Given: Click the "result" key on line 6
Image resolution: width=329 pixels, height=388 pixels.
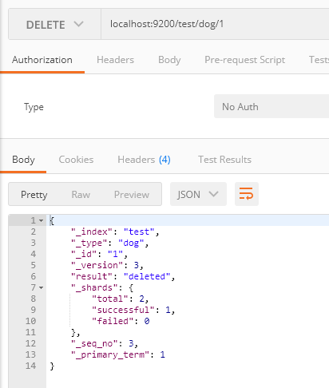Looking at the screenshot, I should click(x=92, y=276).
